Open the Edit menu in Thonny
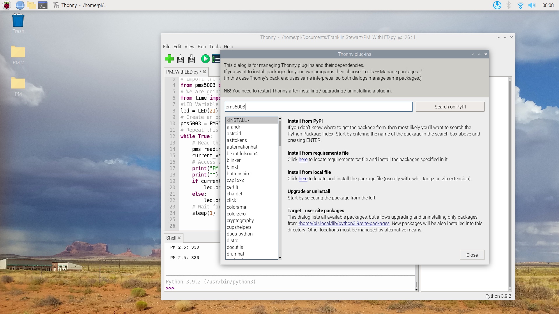Screen dimensions: 559x314 pyautogui.click(x=177, y=47)
